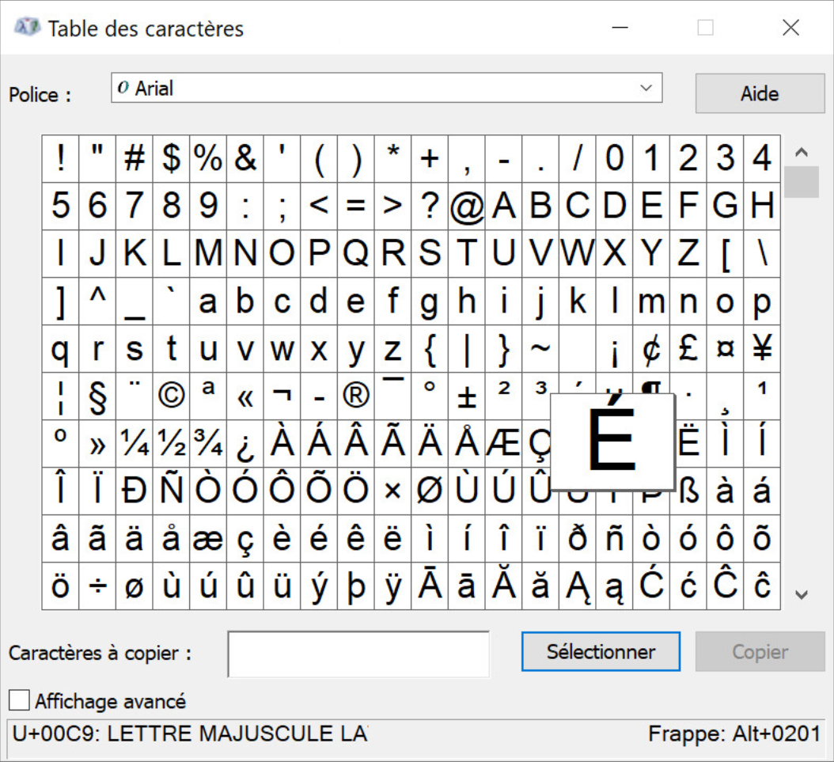Select the section sign § character
This screenshot has height=762, width=834.
[x=97, y=396]
